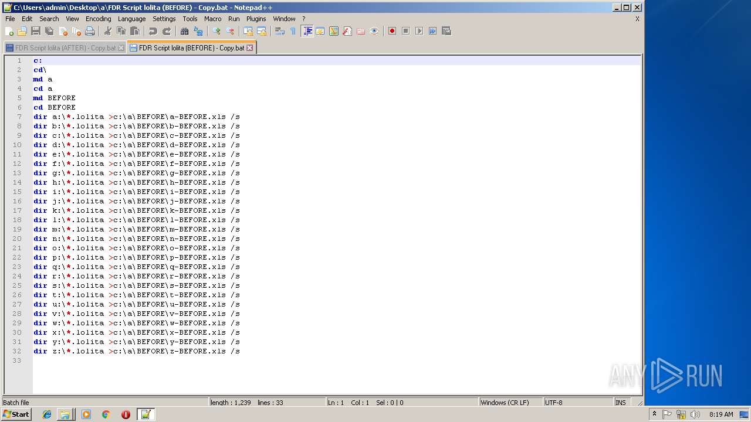Viewport: 751px width, 422px height.
Task: Open the Search menu
Action: pyautogui.click(x=49, y=19)
